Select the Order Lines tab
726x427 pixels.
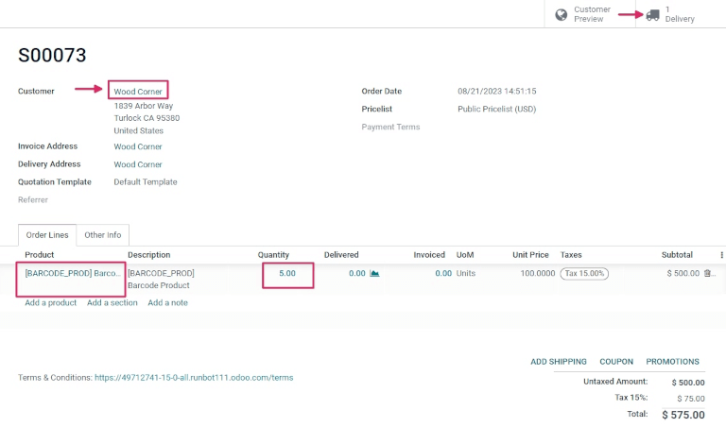click(x=46, y=235)
